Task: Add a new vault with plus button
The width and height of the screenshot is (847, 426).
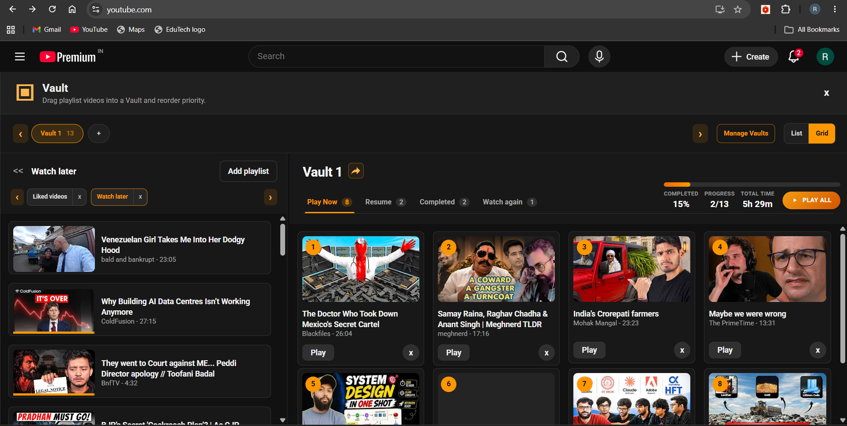Action: point(99,133)
